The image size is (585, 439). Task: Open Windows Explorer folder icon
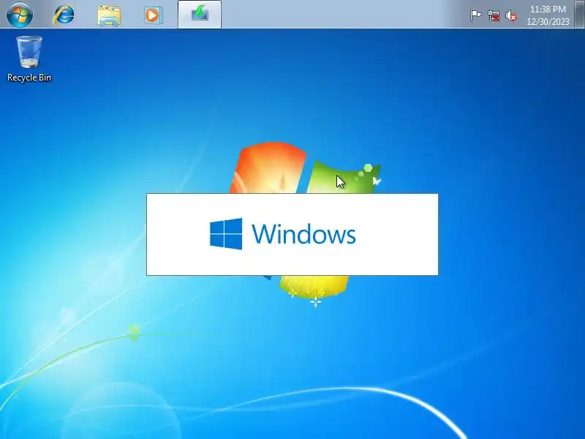pyautogui.click(x=109, y=15)
